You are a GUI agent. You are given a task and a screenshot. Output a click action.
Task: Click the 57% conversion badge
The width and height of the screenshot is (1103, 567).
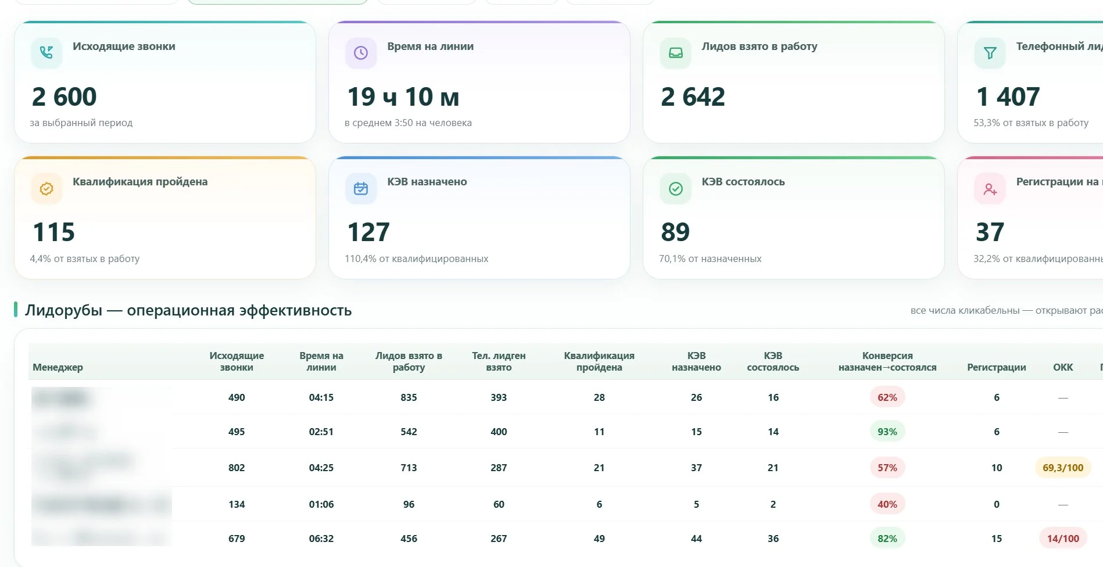click(x=887, y=468)
